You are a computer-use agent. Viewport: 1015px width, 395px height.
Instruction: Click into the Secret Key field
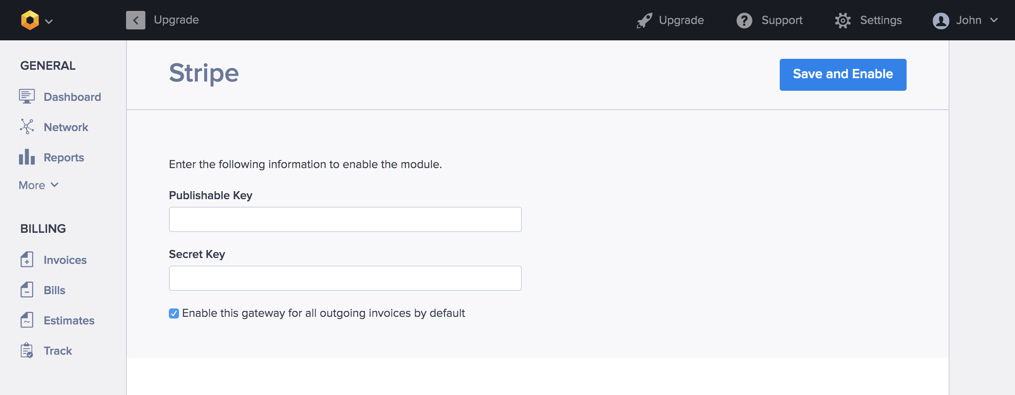click(345, 278)
